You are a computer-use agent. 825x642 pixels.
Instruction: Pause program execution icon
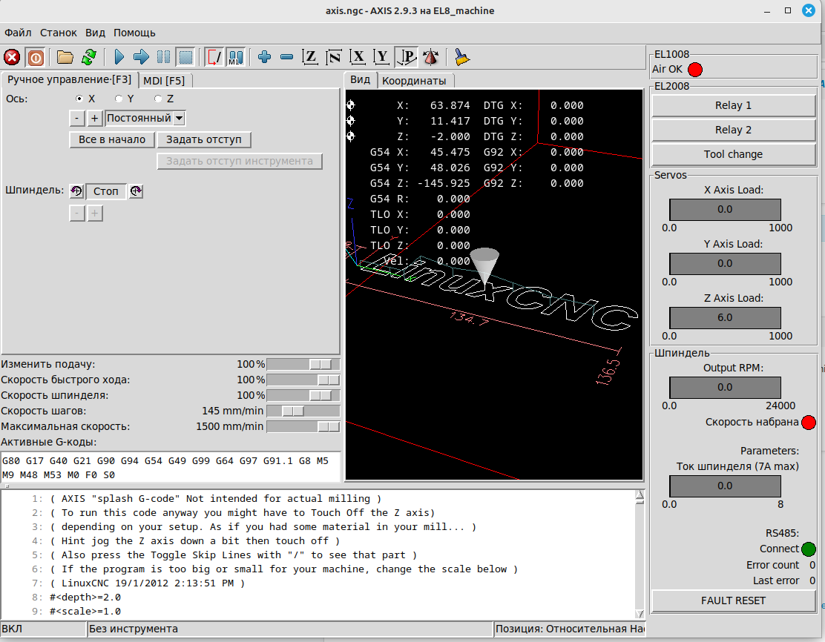[164, 57]
